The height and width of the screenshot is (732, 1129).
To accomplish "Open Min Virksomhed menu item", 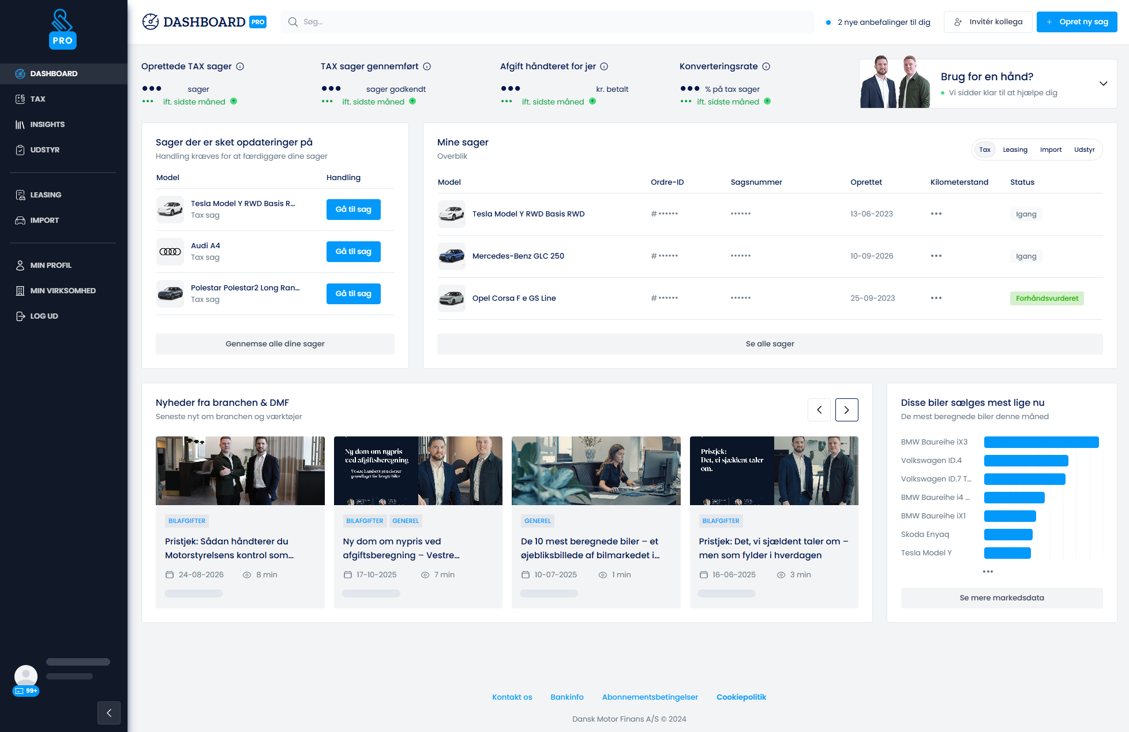I will (x=63, y=291).
